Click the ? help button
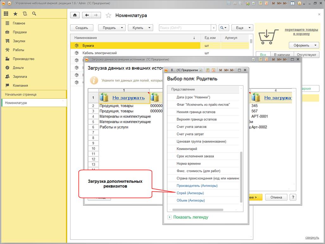The width and height of the screenshot is (325, 244). [x=293, y=197]
